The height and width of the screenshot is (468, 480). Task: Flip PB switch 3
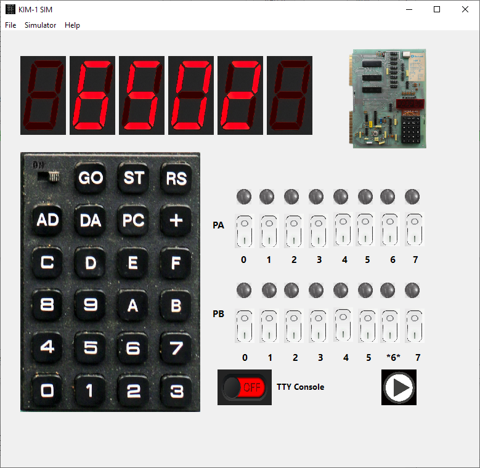319,326
